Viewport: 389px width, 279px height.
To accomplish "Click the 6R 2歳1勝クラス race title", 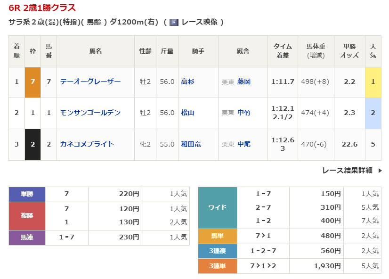I will (x=42, y=8).
